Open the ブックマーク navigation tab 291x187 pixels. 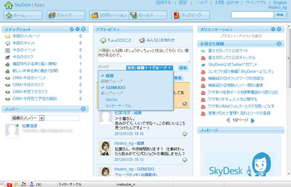point(191,15)
